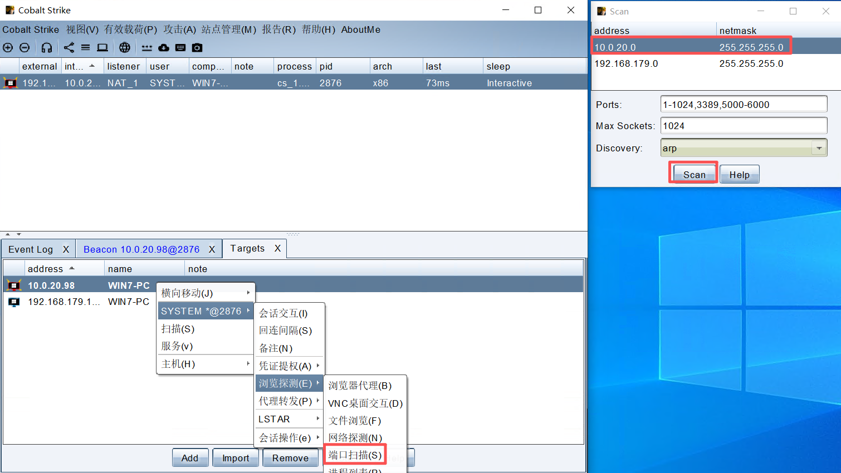This screenshot has height=473, width=841.
Task: Click the host icon beside 192.168.179.1...
Action: (x=14, y=302)
